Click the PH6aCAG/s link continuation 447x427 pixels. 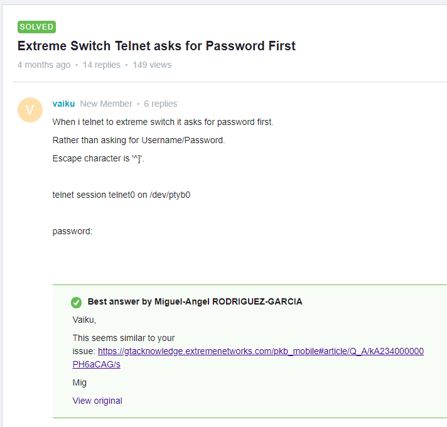(96, 364)
